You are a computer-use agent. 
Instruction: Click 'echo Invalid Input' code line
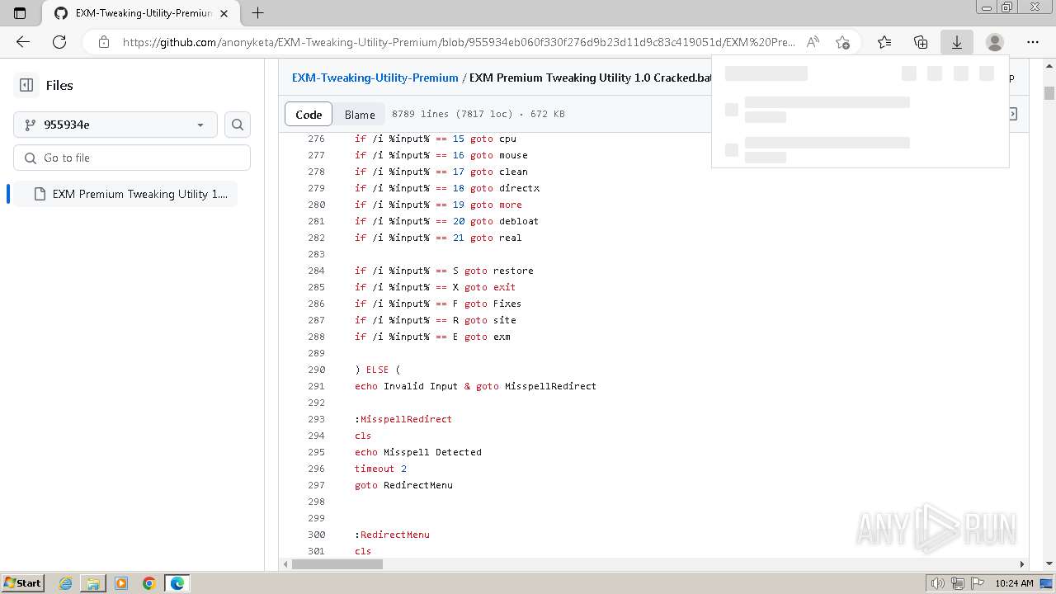[475, 386]
